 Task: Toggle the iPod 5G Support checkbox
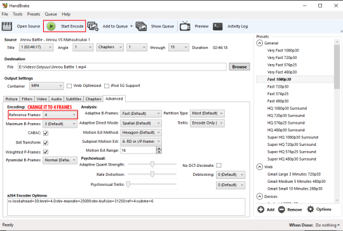tap(107, 86)
